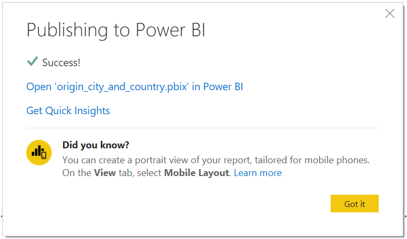Select the Get Quick Insights link
The height and width of the screenshot is (239, 407).
[x=68, y=110]
